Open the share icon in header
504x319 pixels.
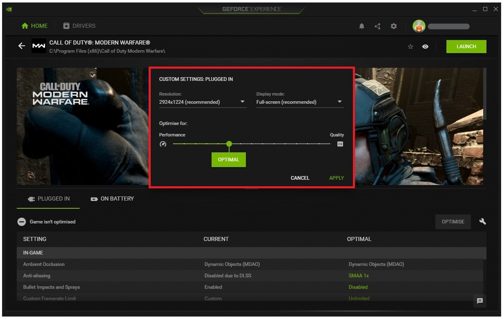pyautogui.click(x=377, y=26)
